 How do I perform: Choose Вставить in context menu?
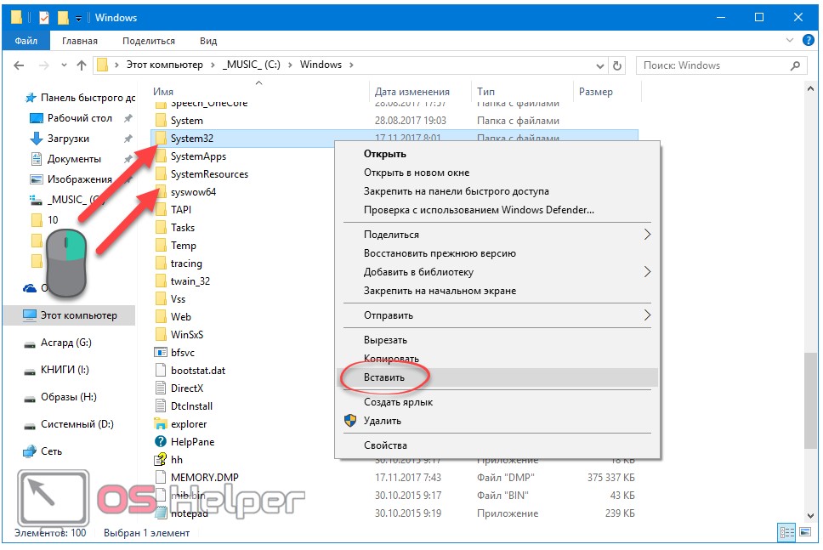point(384,377)
